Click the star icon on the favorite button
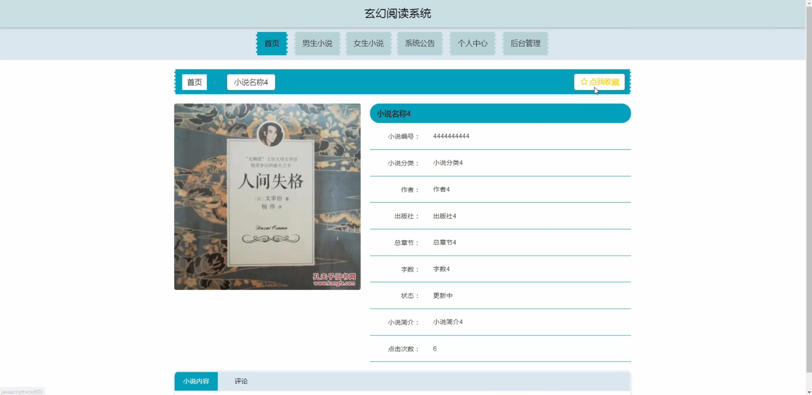812x395 pixels. (584, 82)
